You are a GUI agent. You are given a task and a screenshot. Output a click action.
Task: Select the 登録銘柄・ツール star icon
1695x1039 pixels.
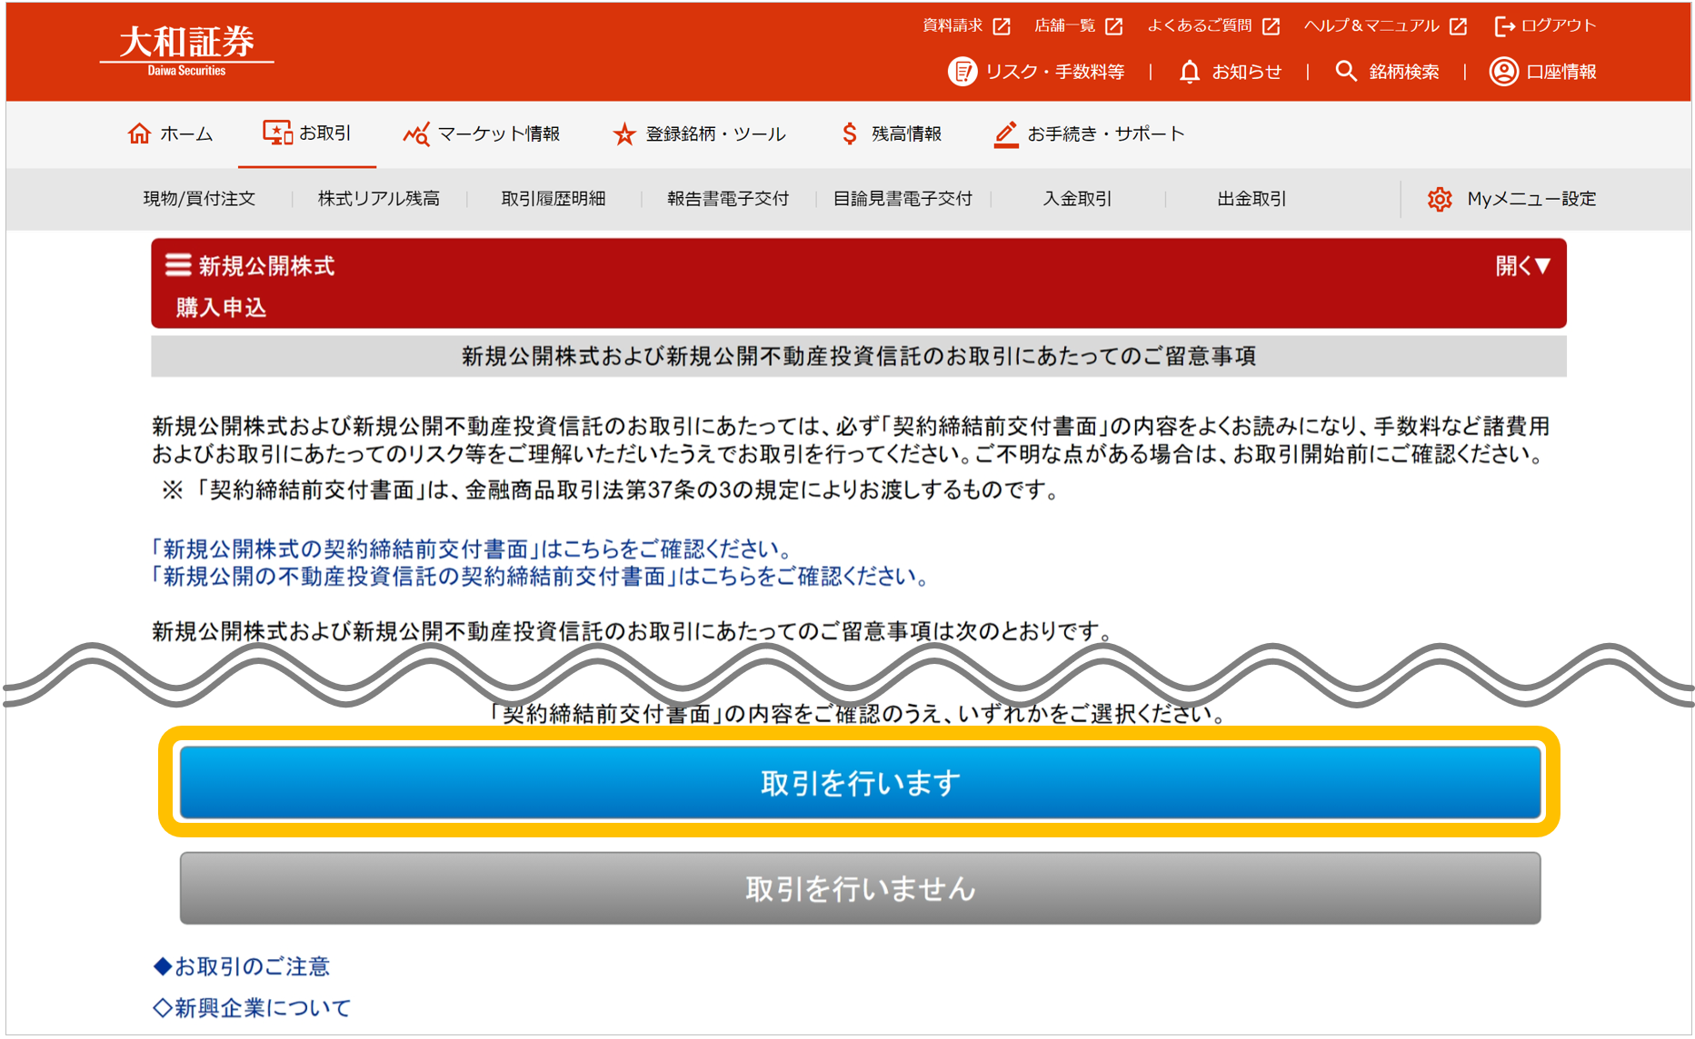[x=624, y=133]
